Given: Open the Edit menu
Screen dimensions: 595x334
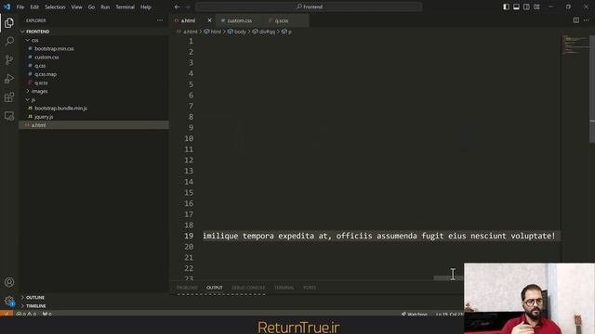Looking at the screenshot, I should click(34, 6).
